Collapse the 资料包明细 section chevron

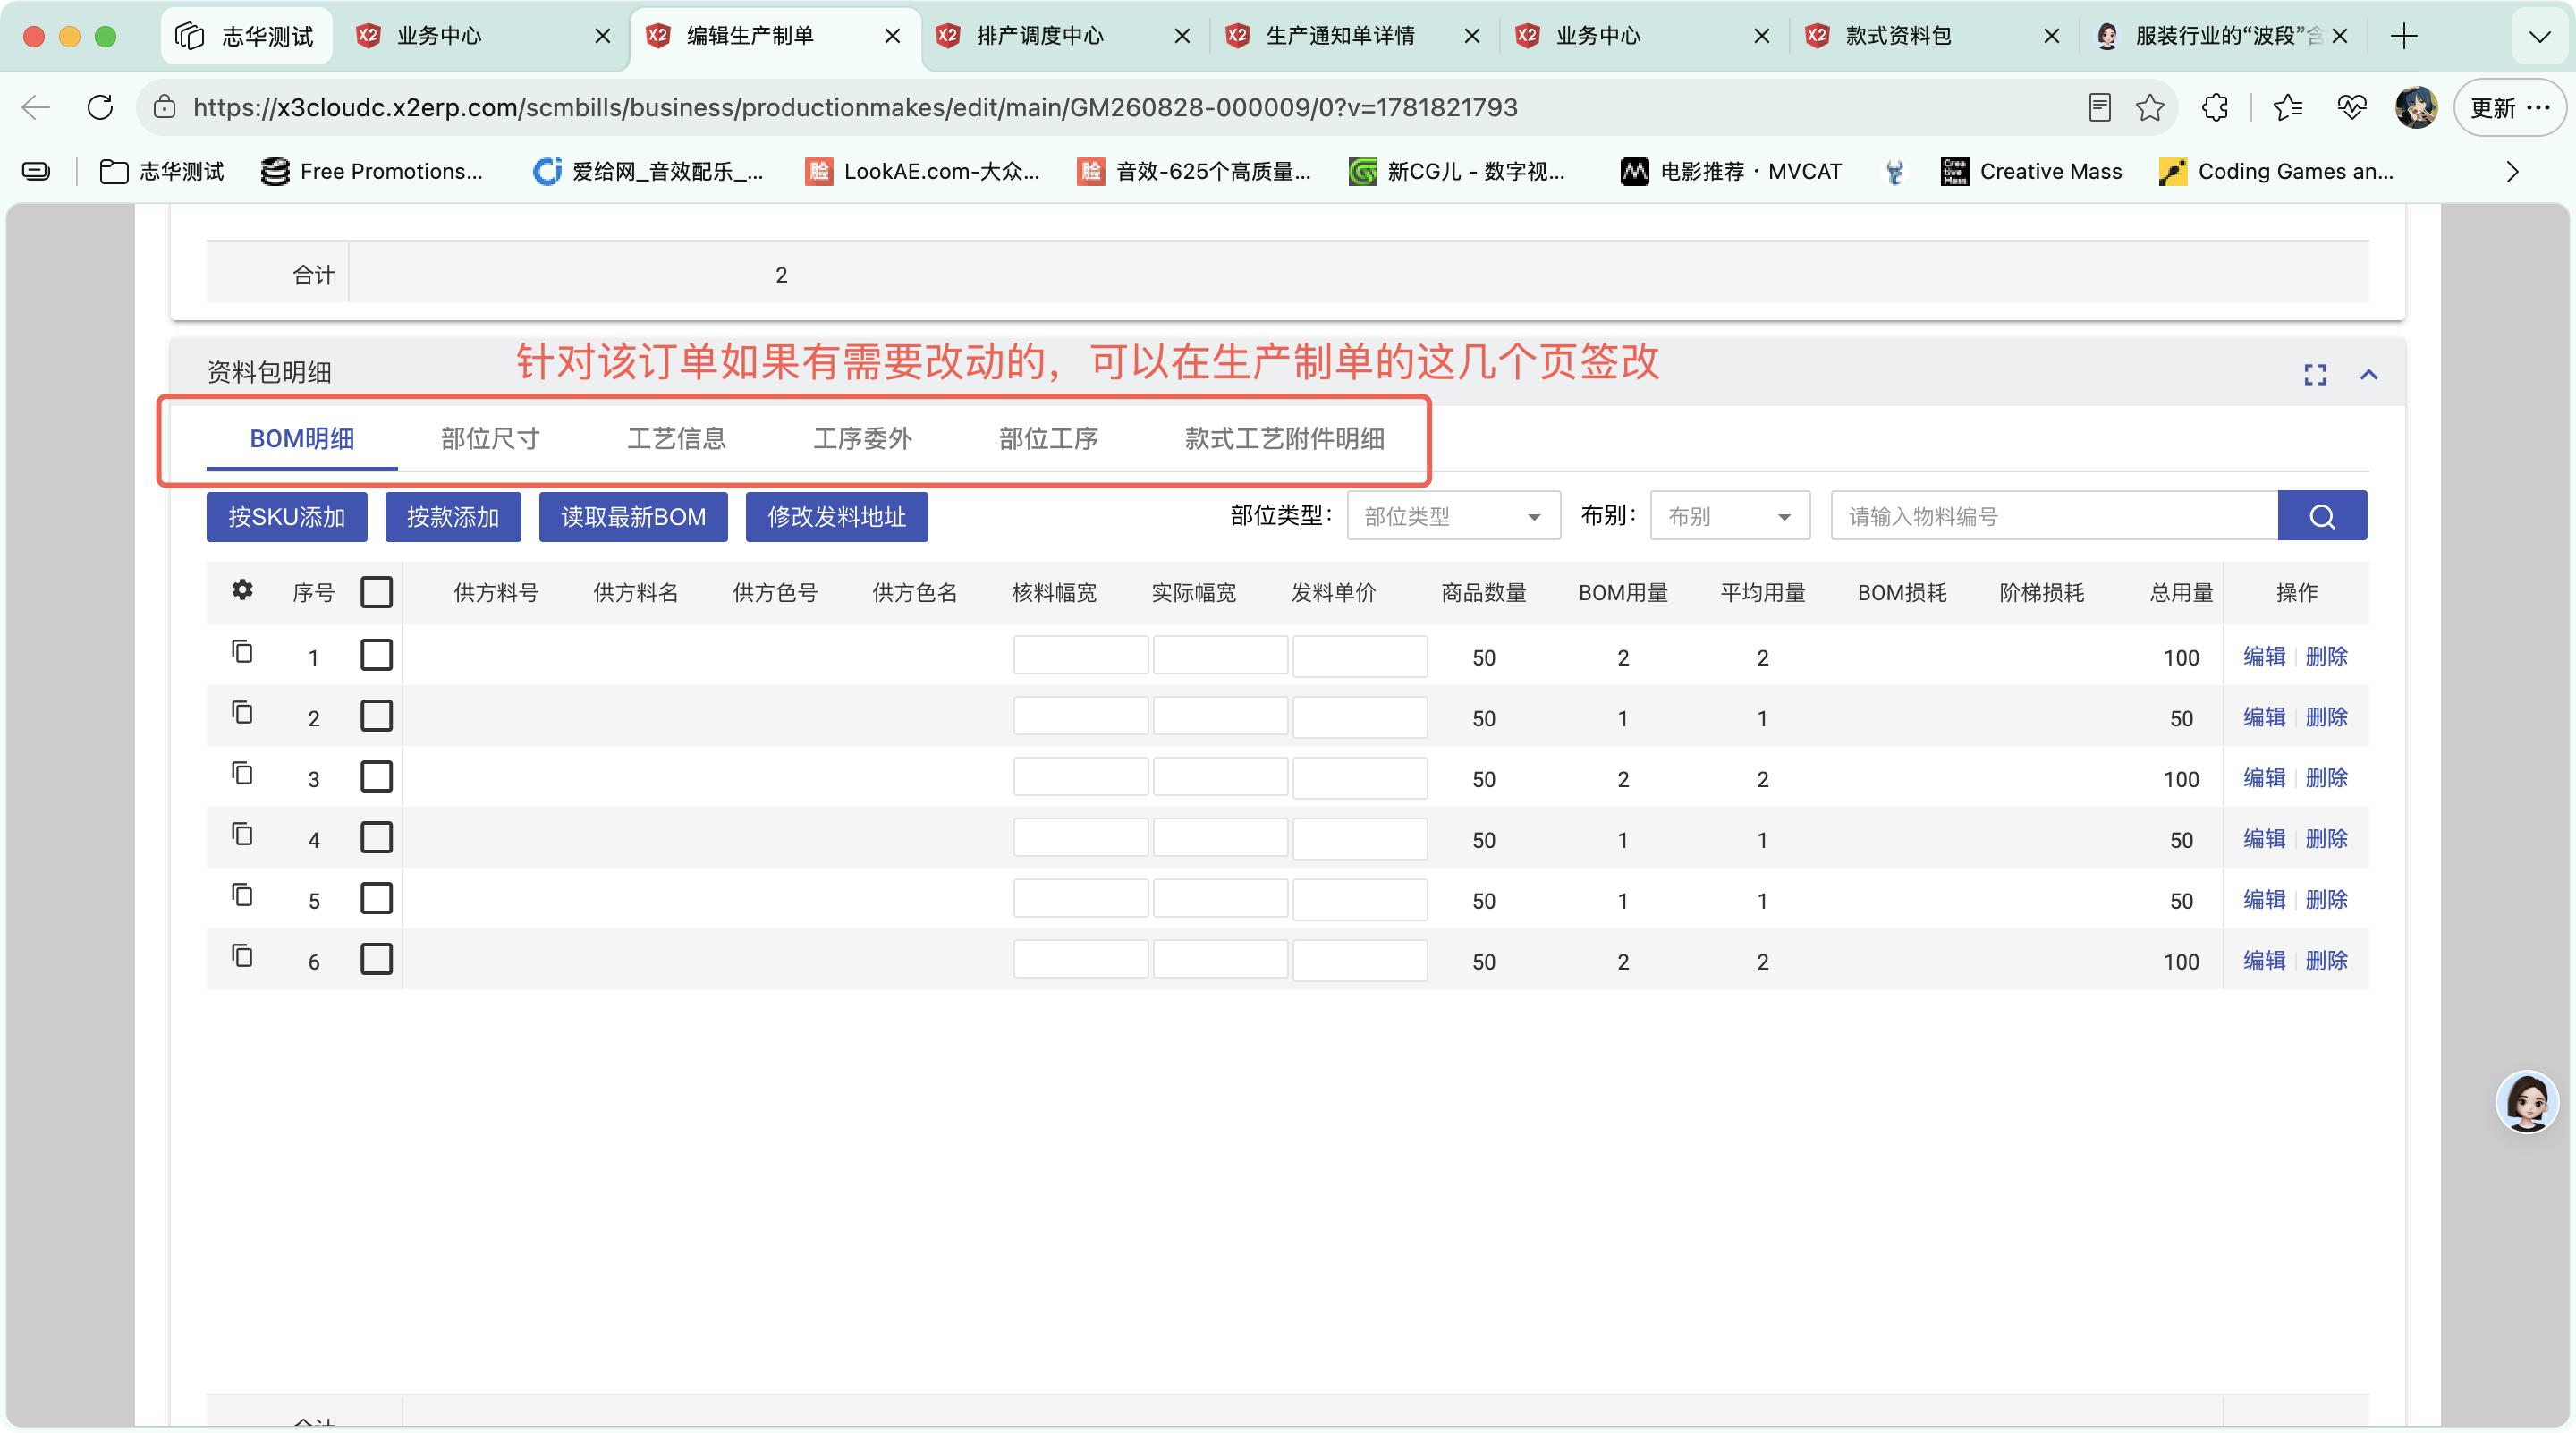2369,375
